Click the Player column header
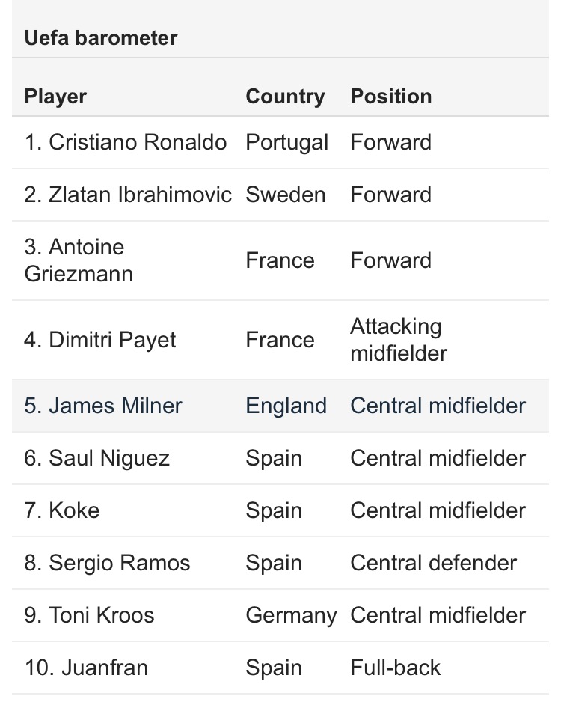Image resolution: width=561 pixels, height=717 pixels. [55, 97]
